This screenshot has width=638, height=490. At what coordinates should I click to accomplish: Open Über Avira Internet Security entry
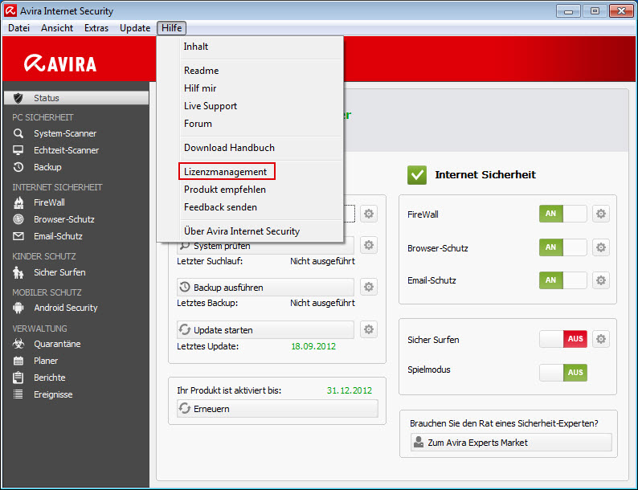click(250, 231)
